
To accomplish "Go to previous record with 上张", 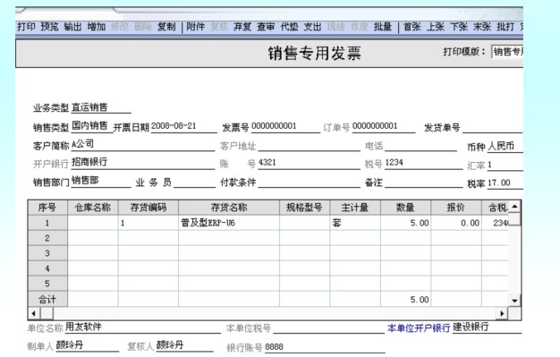I will (x=436, y=27).
